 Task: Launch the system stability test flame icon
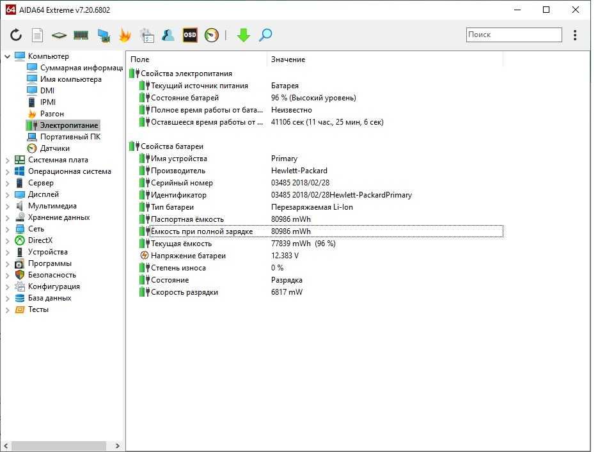[125, 35]
